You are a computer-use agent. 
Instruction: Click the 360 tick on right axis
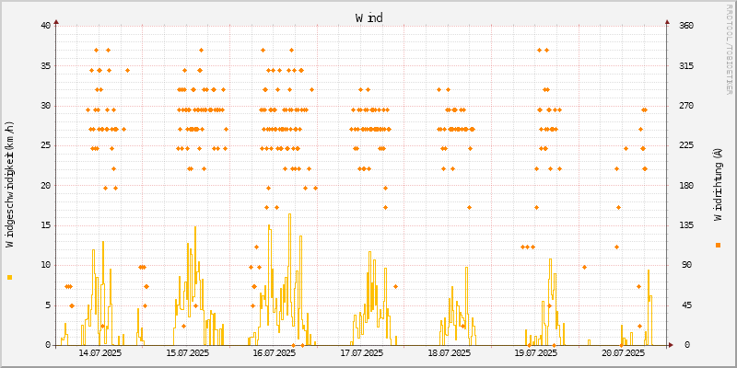click(686, 26)
